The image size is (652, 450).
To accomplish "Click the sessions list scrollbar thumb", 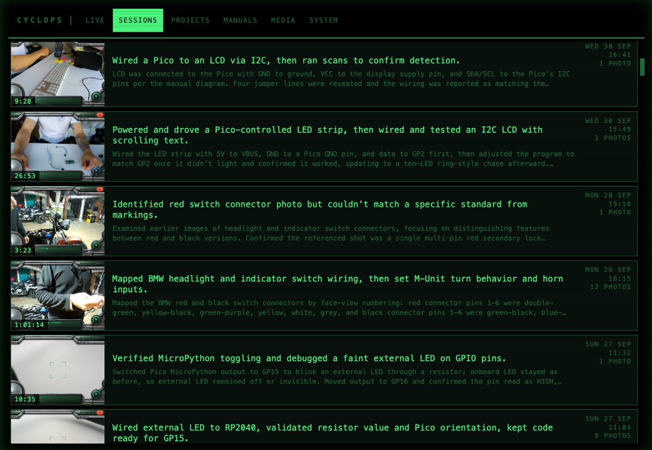I will tap(643, 67).
